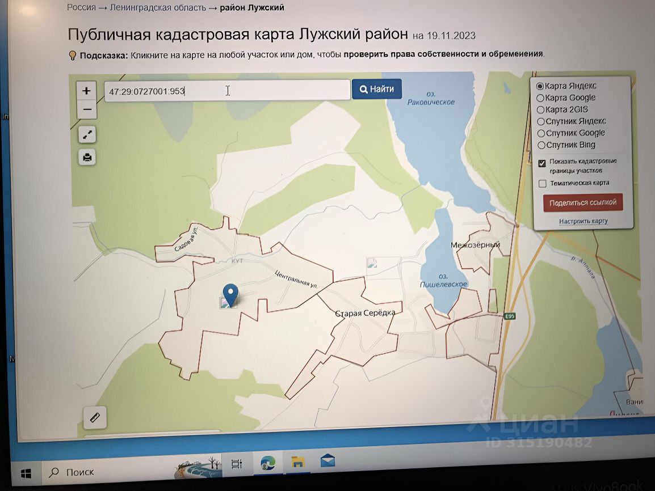
Task: Click оз. Пишелевское lake label
Action: 443,280
